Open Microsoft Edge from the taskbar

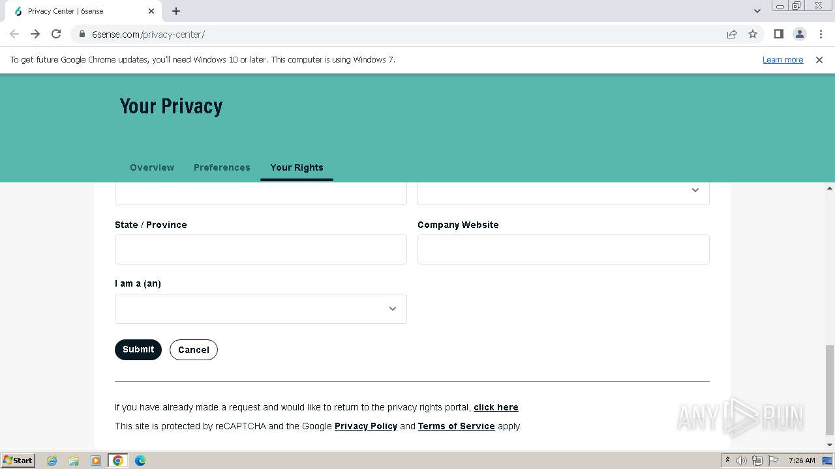coord(140,461)
